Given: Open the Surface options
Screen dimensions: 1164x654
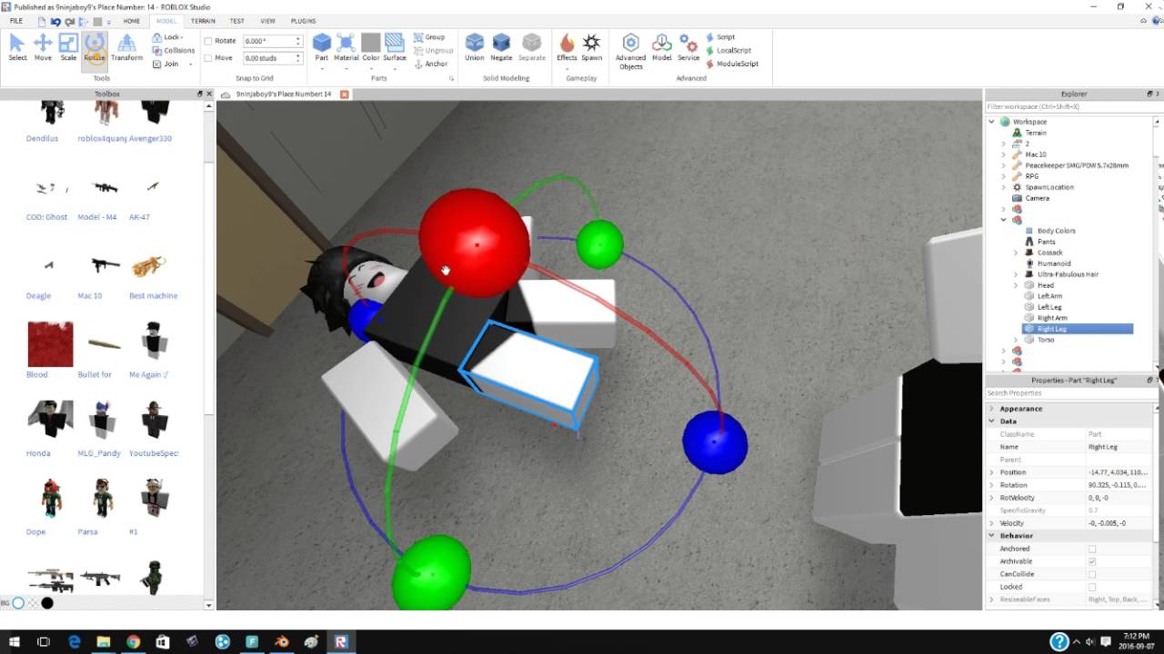Looking at the screenshot, I should point(395,47).
